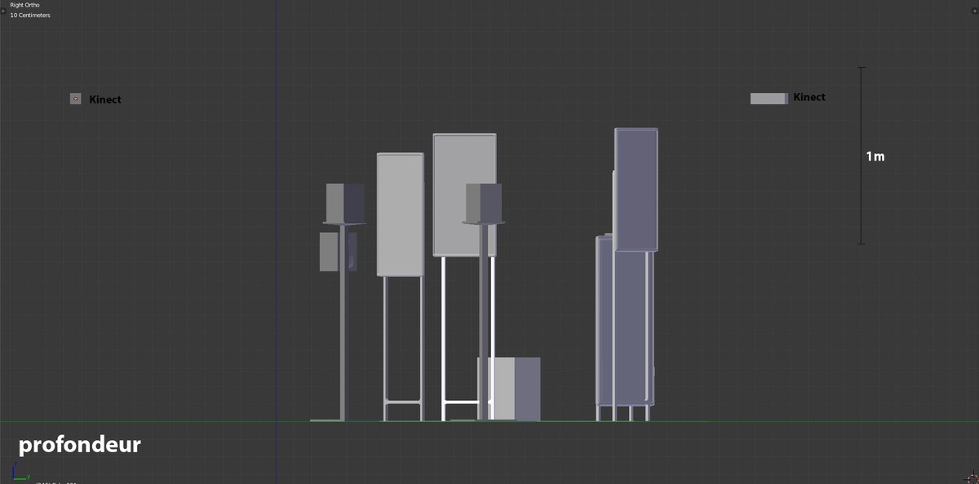The height and width of the screenshot is (484, 979).
Task: Click the XYZ axis orientation gizmo
Action: tap(18, 472)
